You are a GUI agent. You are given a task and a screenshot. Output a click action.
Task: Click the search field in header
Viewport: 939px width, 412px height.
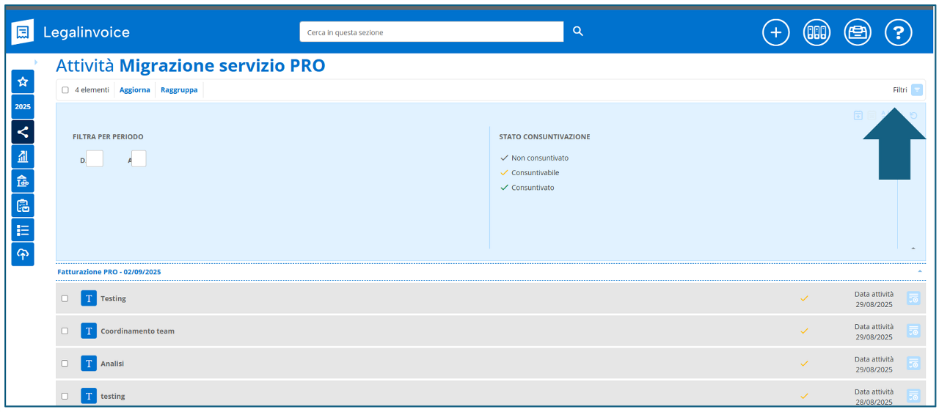click(x=431, y=32)
